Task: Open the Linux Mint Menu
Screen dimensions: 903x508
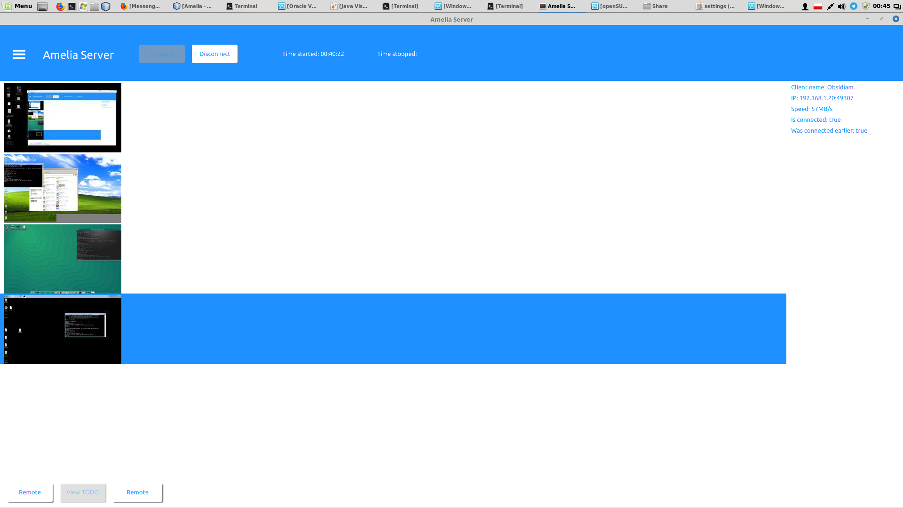Action: [x=18, y=6]
